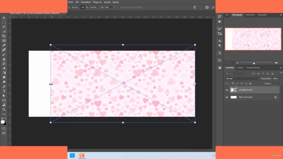Select the Zoom tool

(4, 110)
